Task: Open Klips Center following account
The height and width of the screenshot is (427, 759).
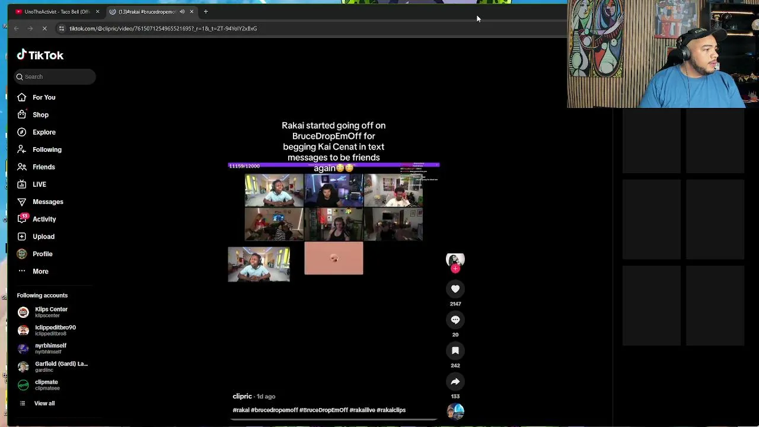Action: pyautogui.click(x=51, y=312)
